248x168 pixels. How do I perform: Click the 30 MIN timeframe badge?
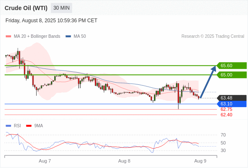click(61, 8)
